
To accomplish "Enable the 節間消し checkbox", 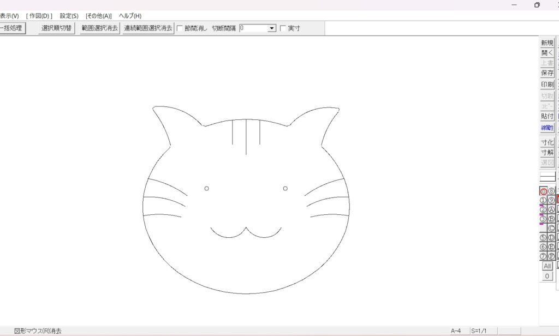I will coord(180,28).
